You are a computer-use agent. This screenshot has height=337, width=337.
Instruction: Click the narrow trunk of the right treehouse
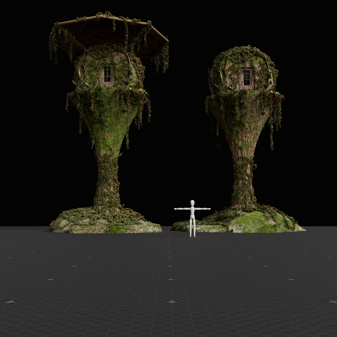click(x=243, y=184)
